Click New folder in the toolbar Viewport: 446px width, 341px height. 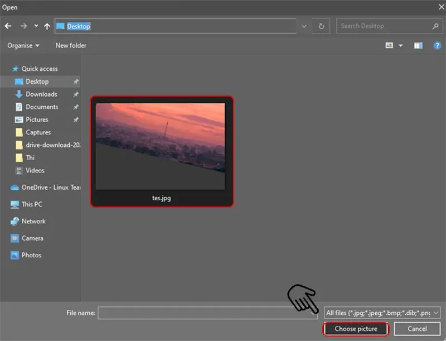[71, 45]
